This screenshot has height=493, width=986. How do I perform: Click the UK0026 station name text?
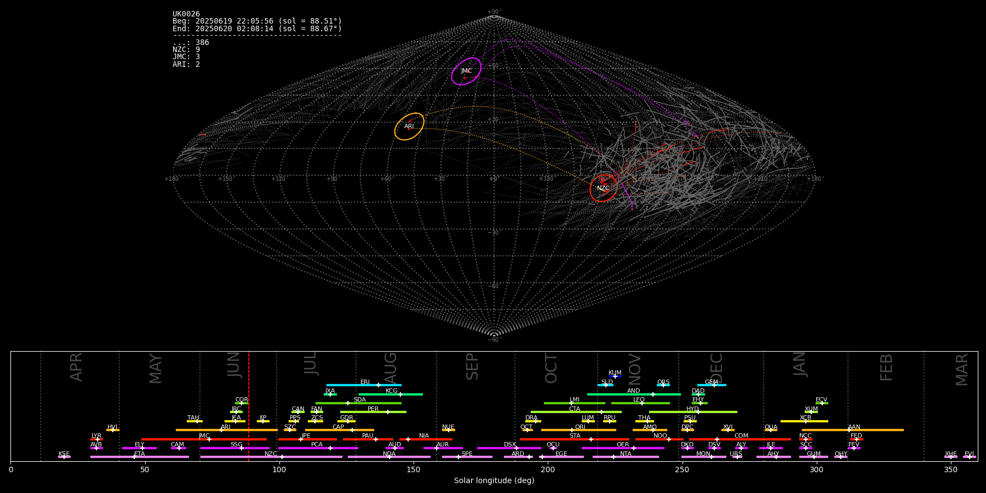[186, 14]
